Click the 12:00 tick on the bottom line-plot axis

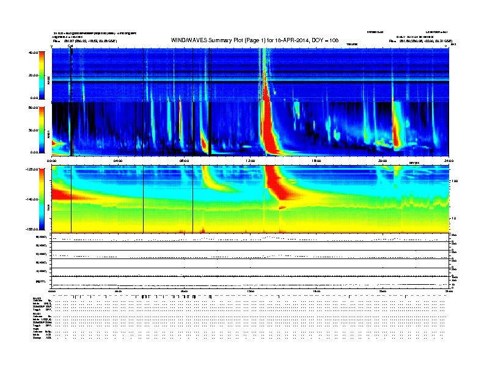tap(251, 291)
